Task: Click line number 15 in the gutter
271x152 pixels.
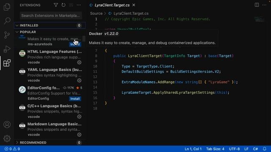Action: coord(95,92)
